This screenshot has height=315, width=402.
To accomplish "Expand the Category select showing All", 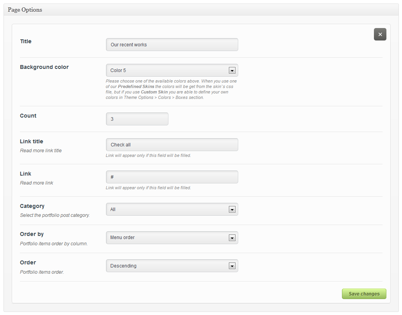I will (x=168, y=209).
